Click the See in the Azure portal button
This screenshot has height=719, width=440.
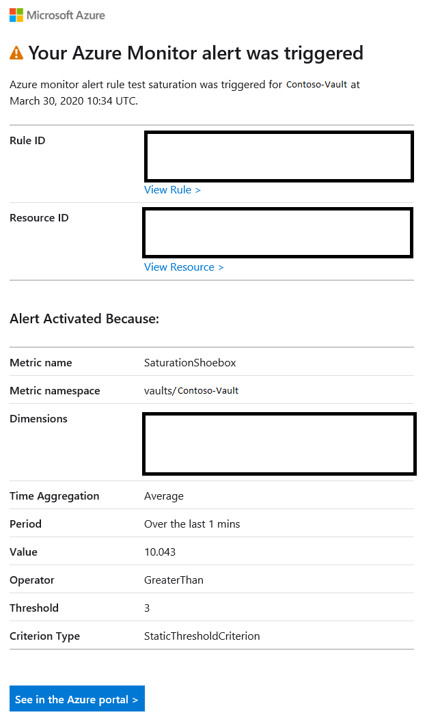tap(77, 698)
